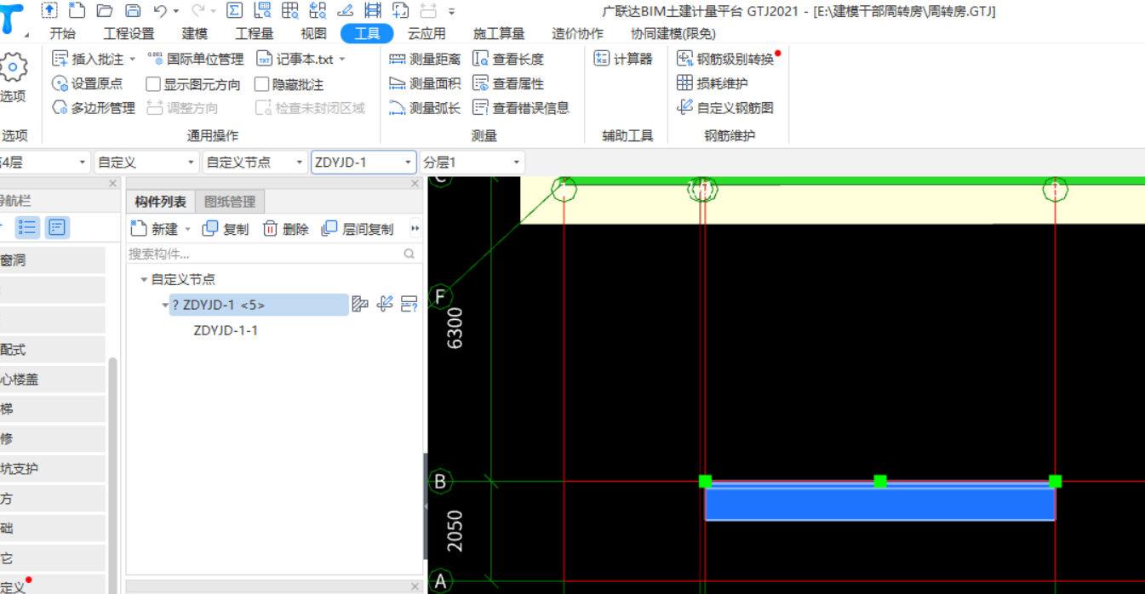Switch to 图纸管理 tab
The height and width of the screenshot is (594, 1145).
[230, 202]
